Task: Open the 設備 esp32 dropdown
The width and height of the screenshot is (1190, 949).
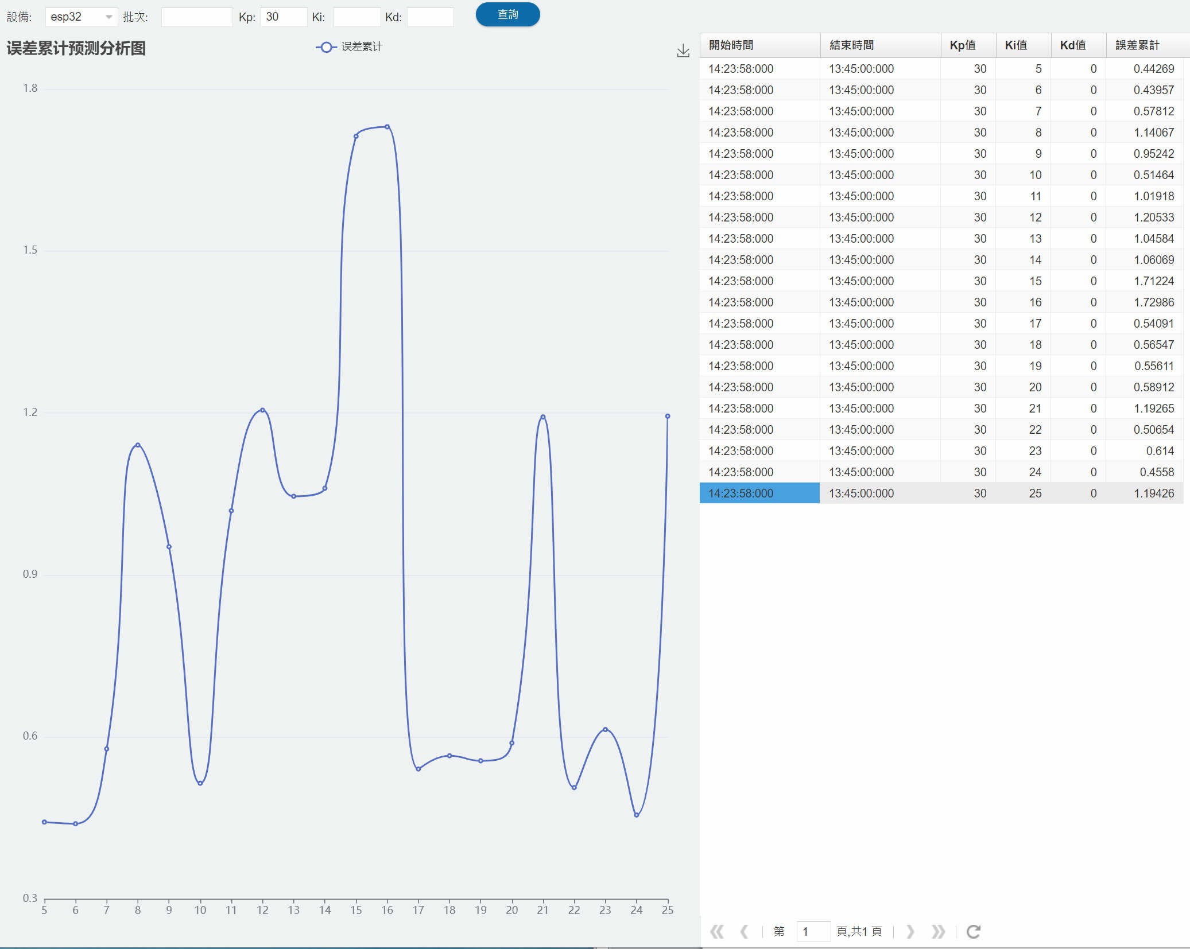Action: (81, 17)
